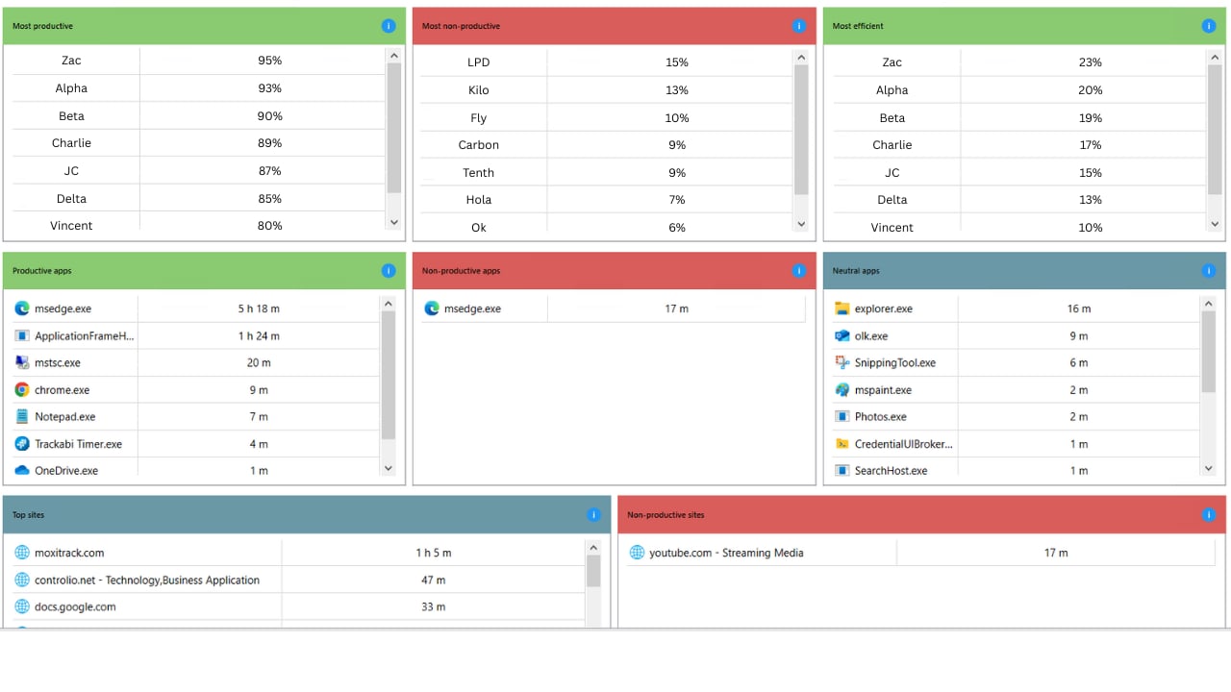Select the Zac row in Most productive

pos(71,61)
